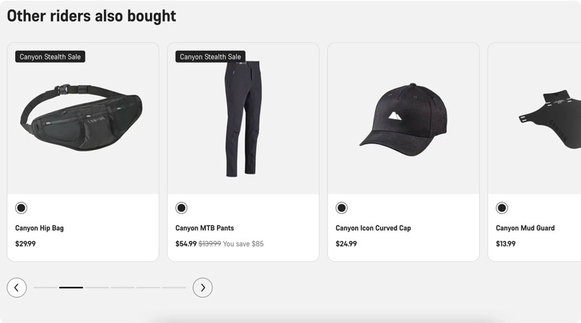Jump to the first carousel page indicator

[45, 287]
